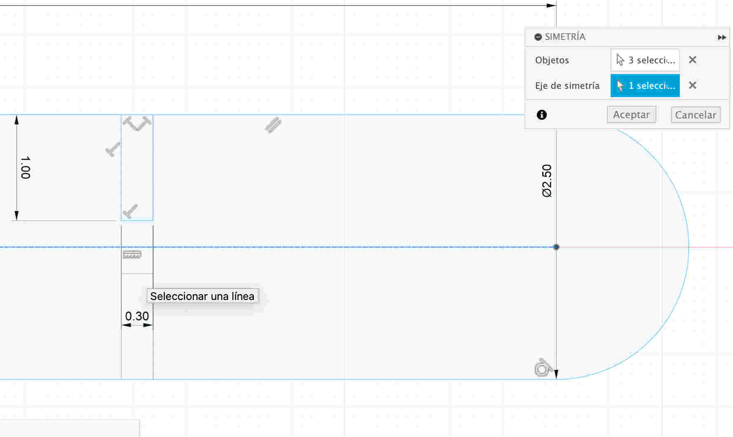Activate the Objetos selection field
733x437 pixels.
click(645, 60)
